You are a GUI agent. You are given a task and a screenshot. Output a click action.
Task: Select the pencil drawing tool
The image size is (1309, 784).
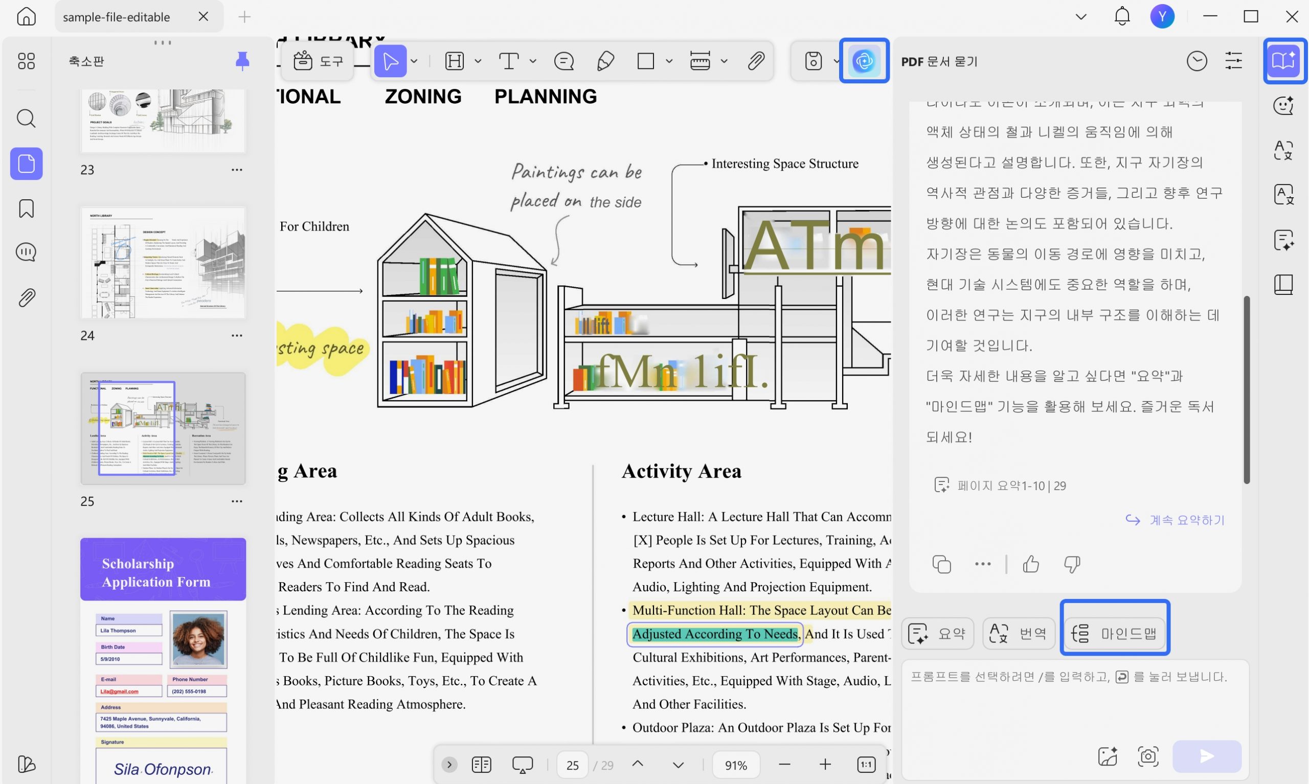[605, 61]
